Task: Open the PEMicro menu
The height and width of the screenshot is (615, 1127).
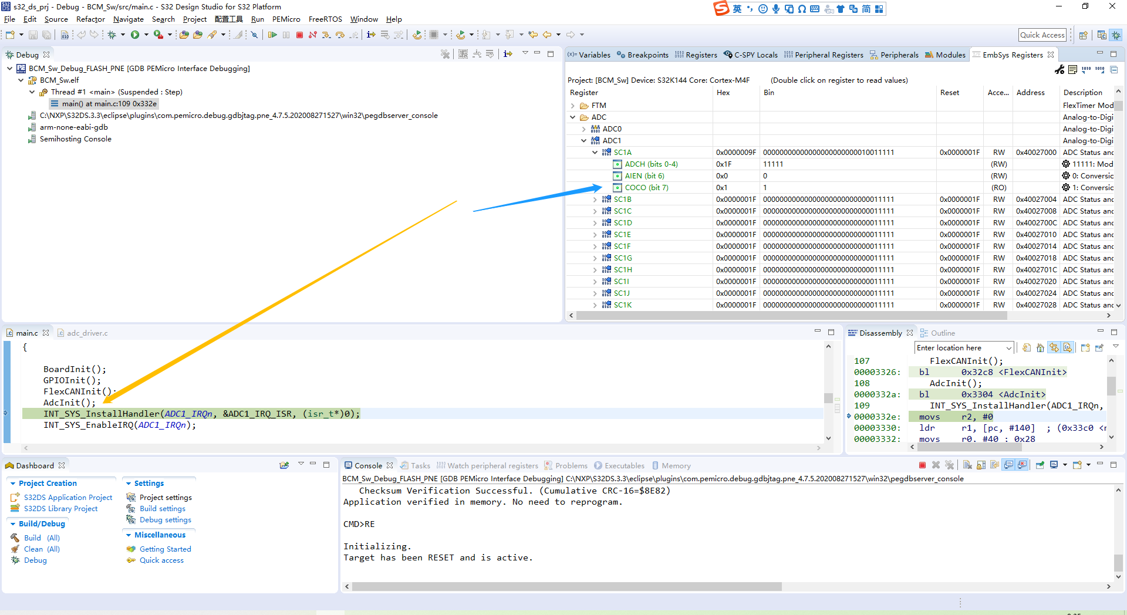Action: [x=286, y=19]
